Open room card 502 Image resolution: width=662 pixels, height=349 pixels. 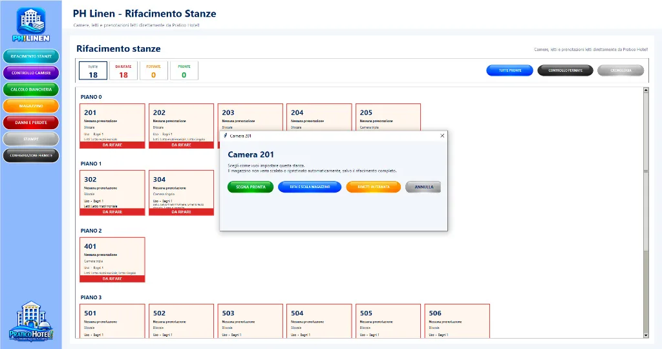[182, 321]
